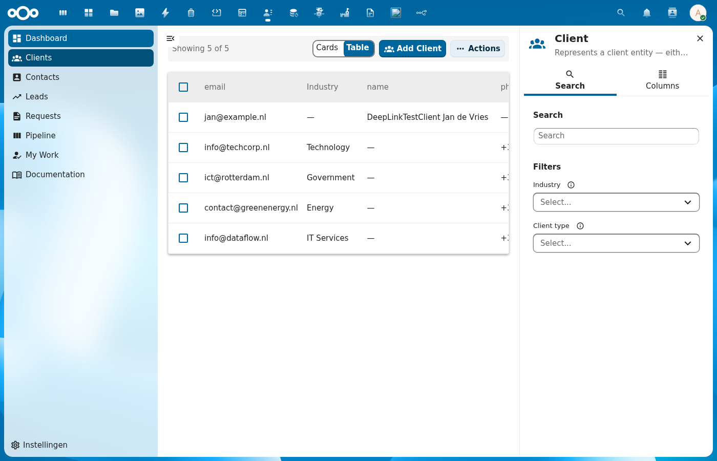Collapse the navigation sidebar toggle
The width and height of the screenshot is (717, 461).
click(x=171, y=38)
